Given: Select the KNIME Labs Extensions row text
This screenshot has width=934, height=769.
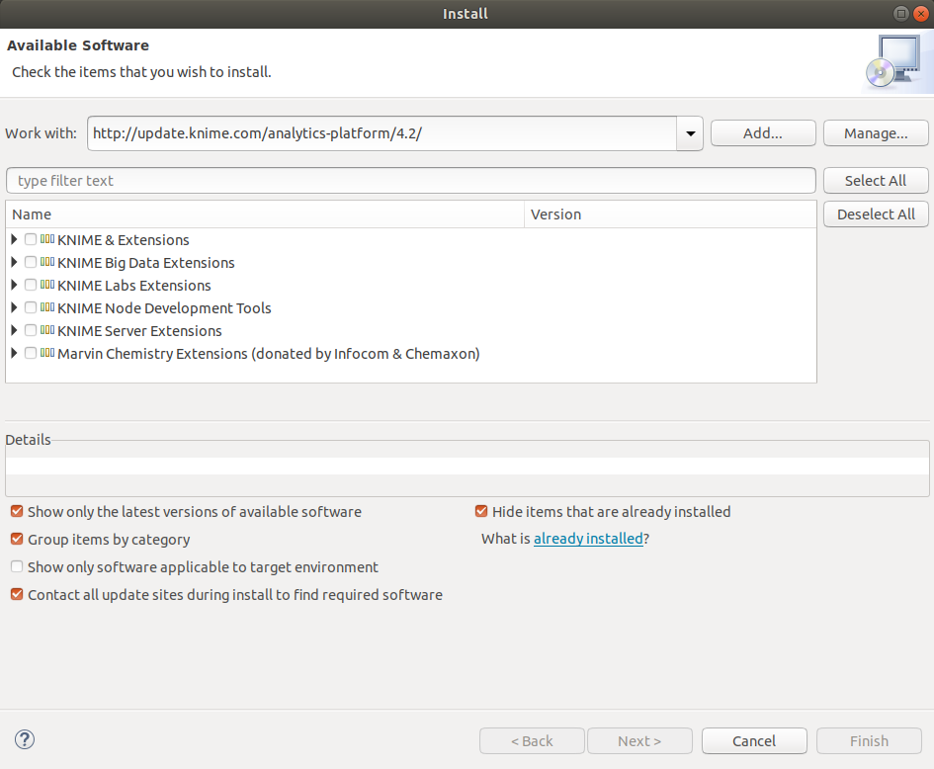Looking at the screenshot, I should point(134,286).
